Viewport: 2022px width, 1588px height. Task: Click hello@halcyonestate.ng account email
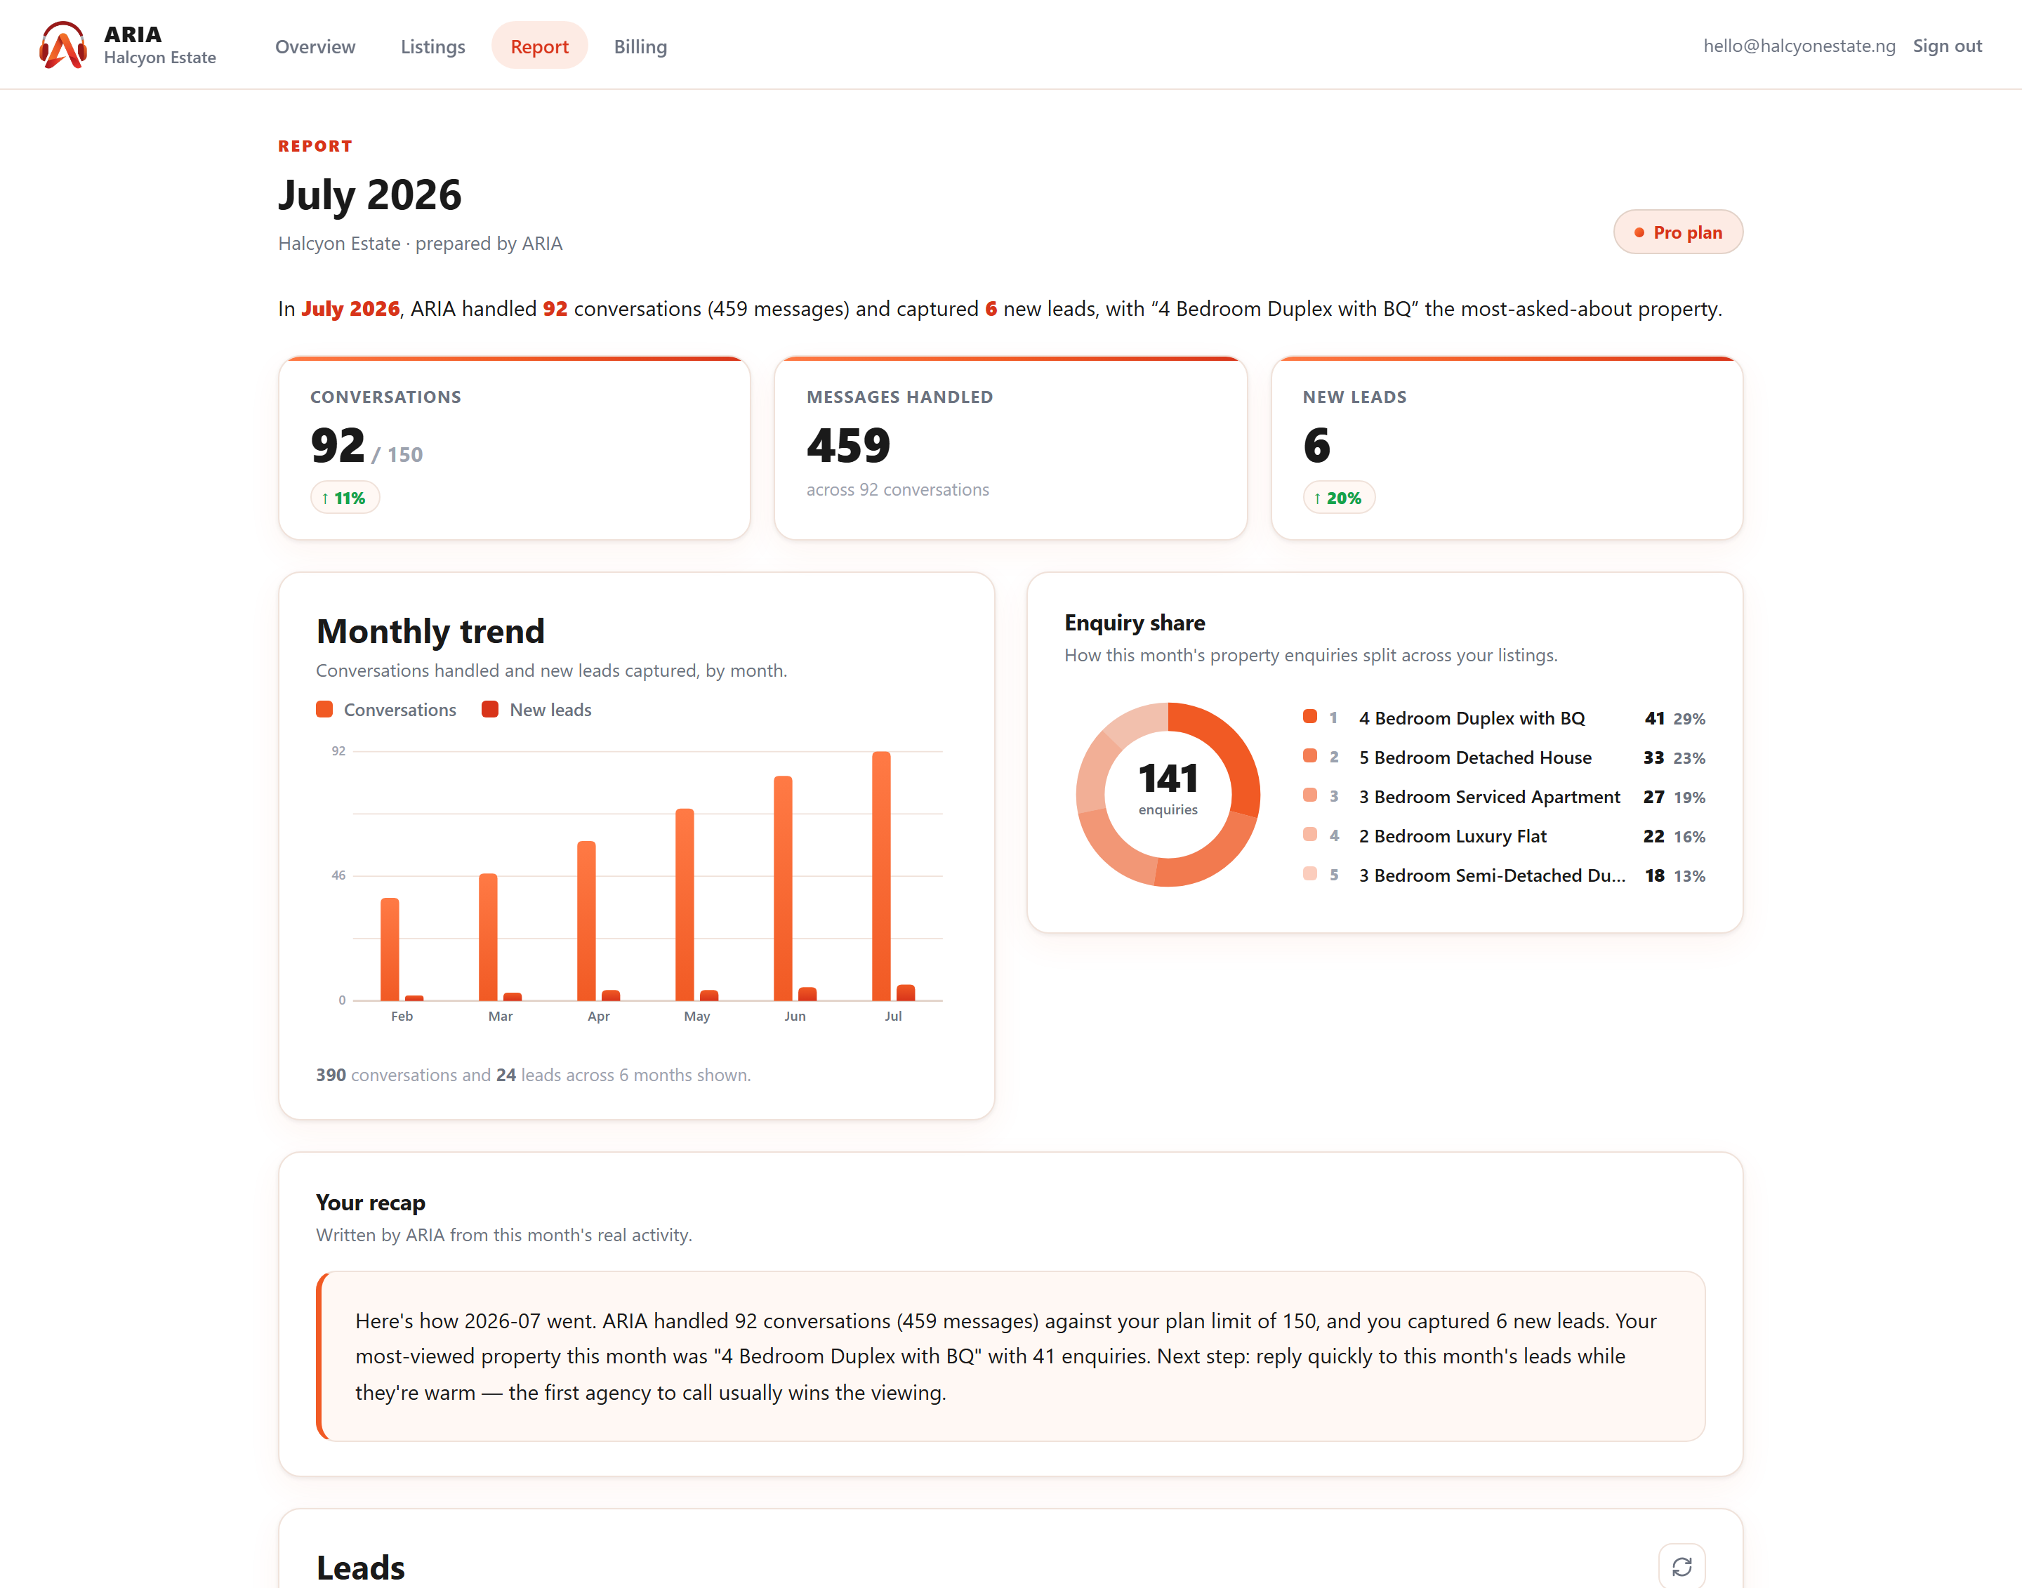[x=1799, y=46]
